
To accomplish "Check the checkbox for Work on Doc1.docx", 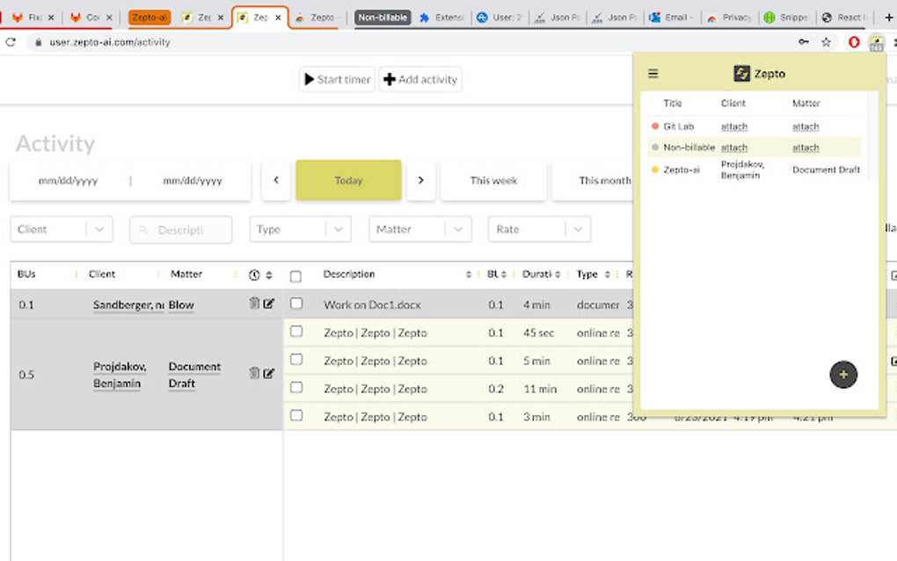I will coord(296,304).
